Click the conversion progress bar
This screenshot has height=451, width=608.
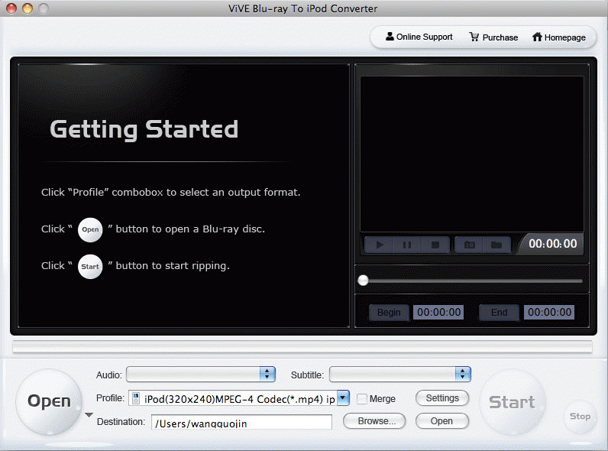(302, 347)
